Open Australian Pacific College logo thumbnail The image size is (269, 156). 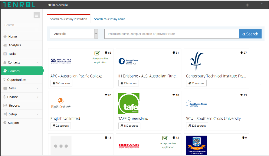[61, 61]
